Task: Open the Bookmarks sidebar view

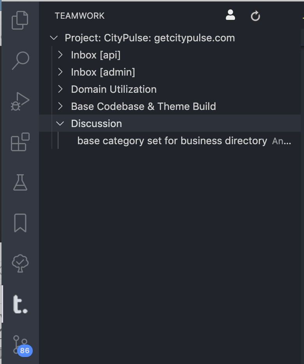Action: coord(20,223)
